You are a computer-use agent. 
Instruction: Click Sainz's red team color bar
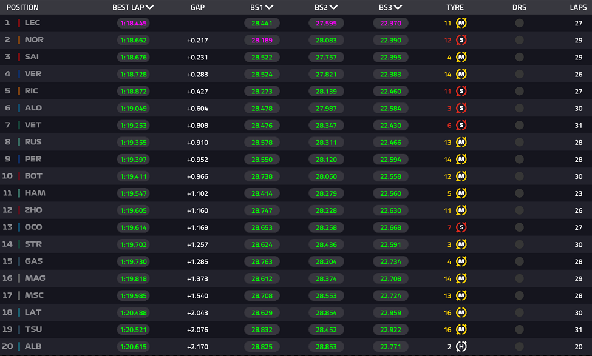(x=19, y=58)
